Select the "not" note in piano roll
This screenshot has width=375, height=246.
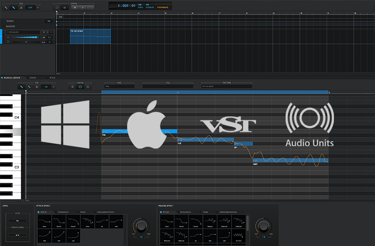pos(205,139)
